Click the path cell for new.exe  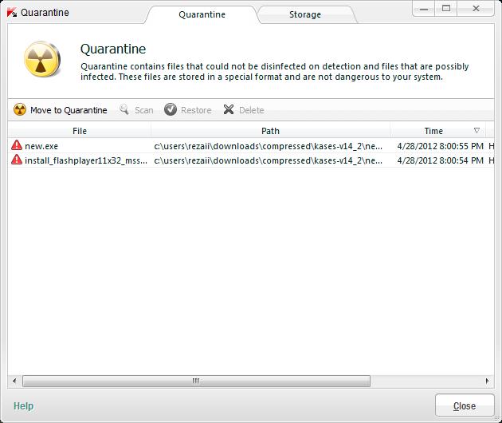[269, 146]
